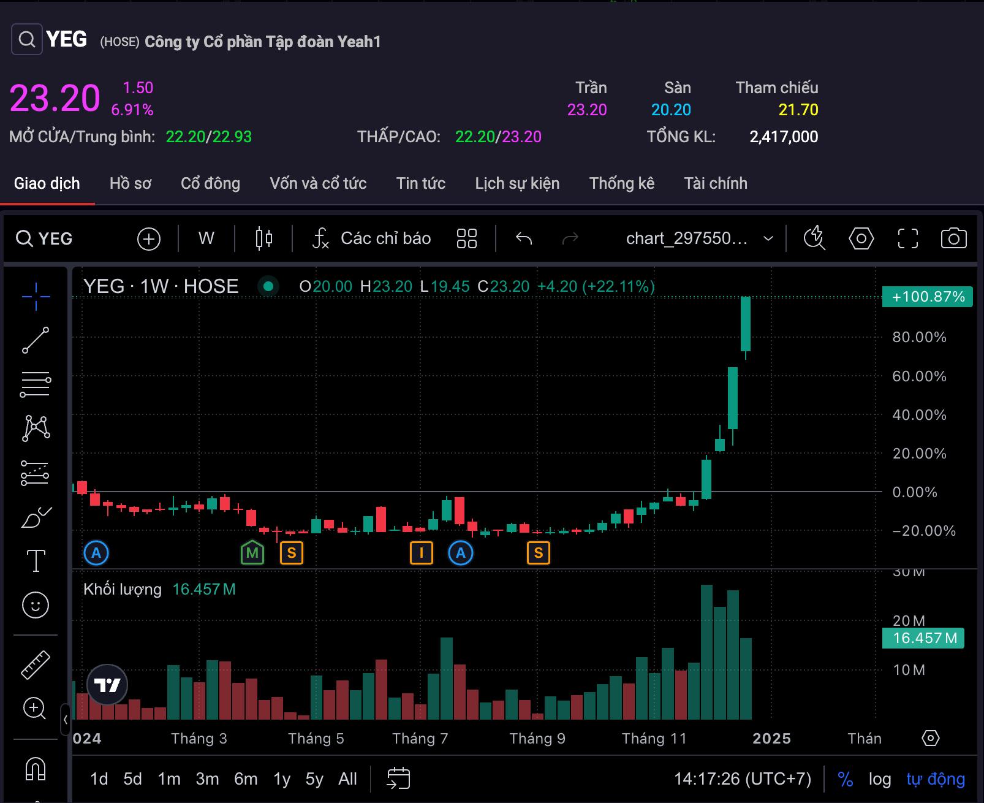Open the W timeframe interval selector

coord(206,238)
